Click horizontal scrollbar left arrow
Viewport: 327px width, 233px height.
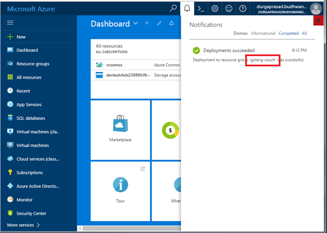pos(80,228)
